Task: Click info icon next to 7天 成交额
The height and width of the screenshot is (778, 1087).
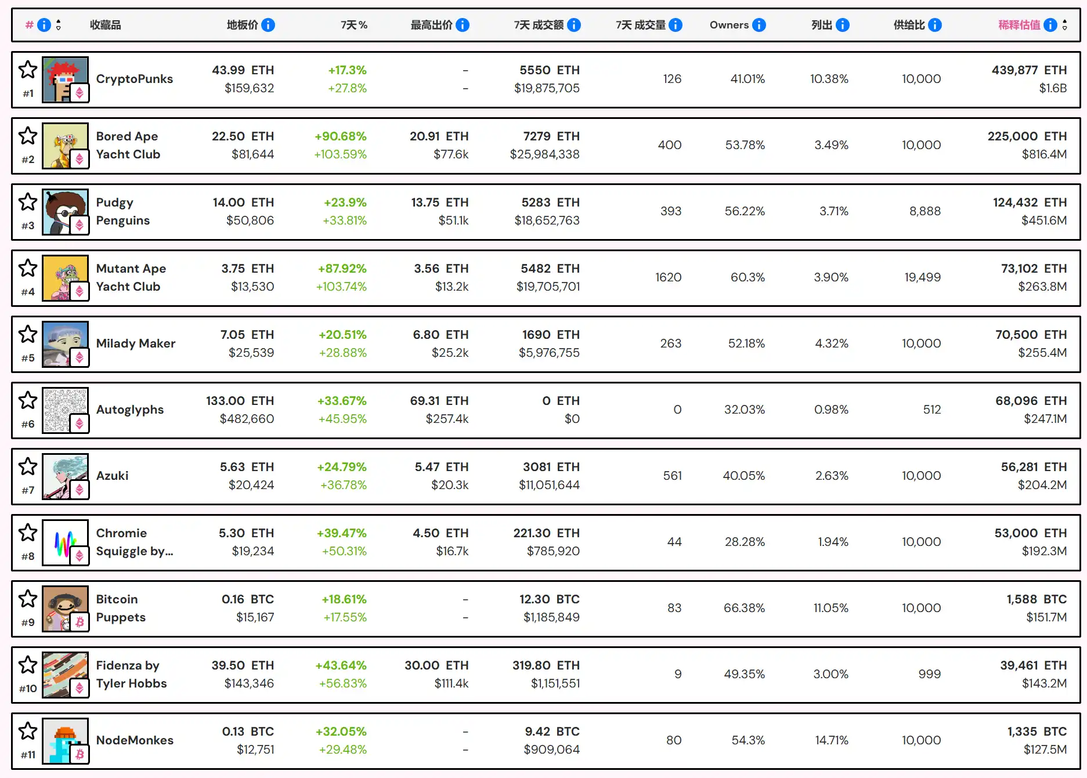Action: point(574,25)
